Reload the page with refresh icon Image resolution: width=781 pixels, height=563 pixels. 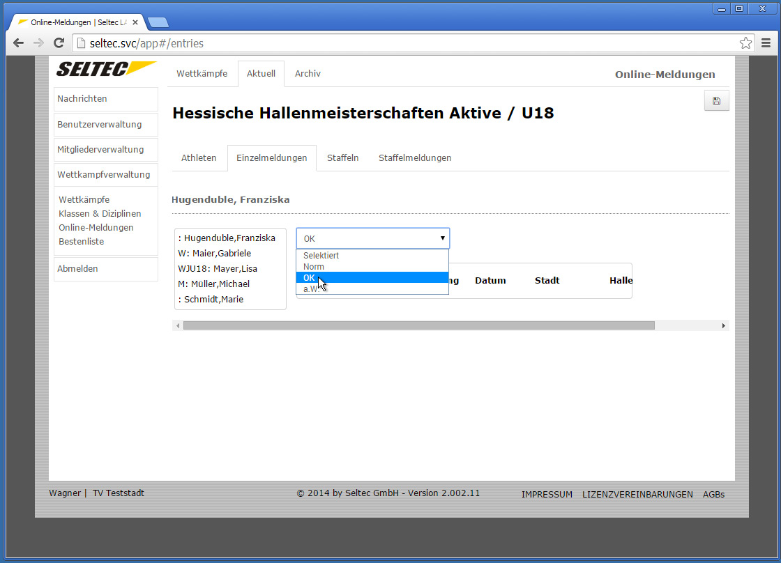tap(59, 43)
